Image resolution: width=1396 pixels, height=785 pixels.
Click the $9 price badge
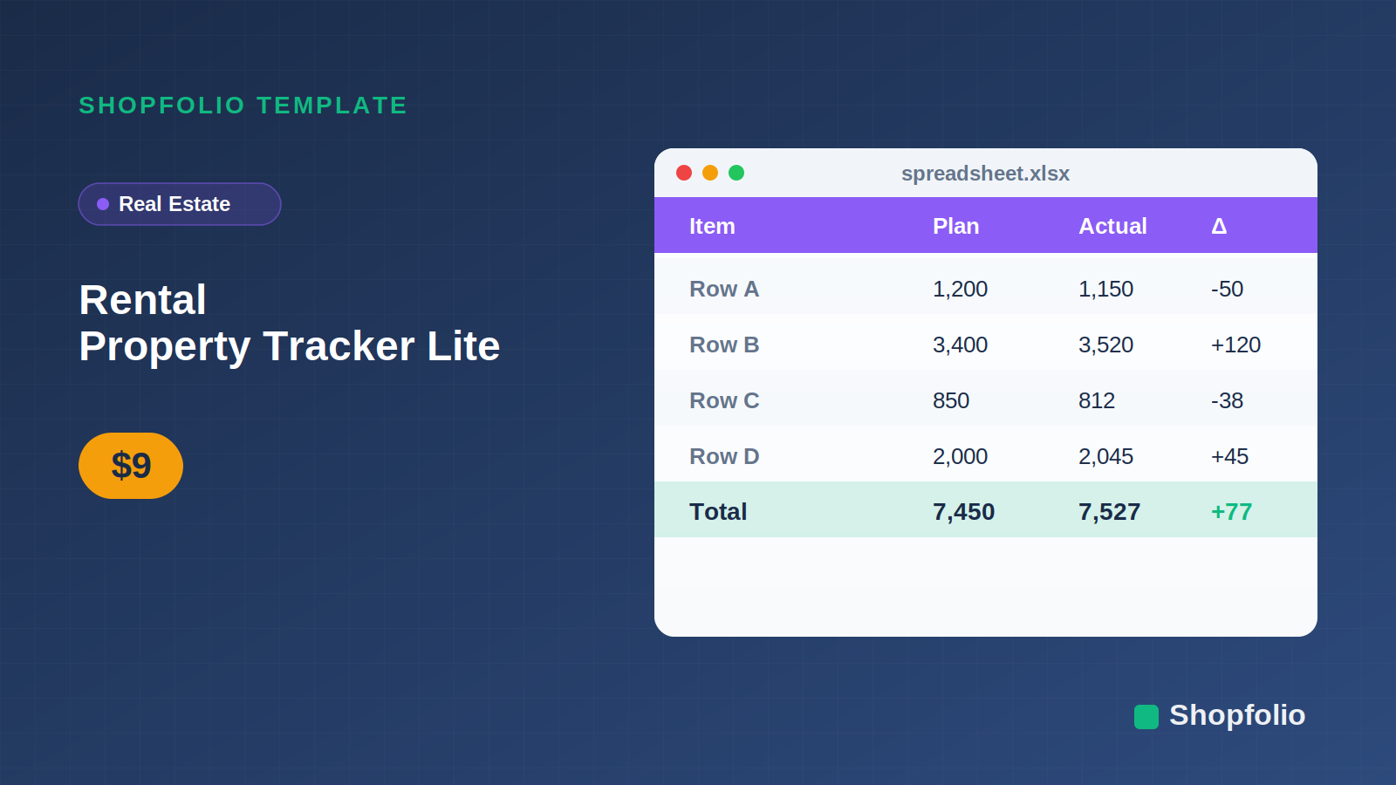(x=131, y=466)
